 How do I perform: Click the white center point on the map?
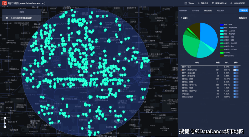86,70
